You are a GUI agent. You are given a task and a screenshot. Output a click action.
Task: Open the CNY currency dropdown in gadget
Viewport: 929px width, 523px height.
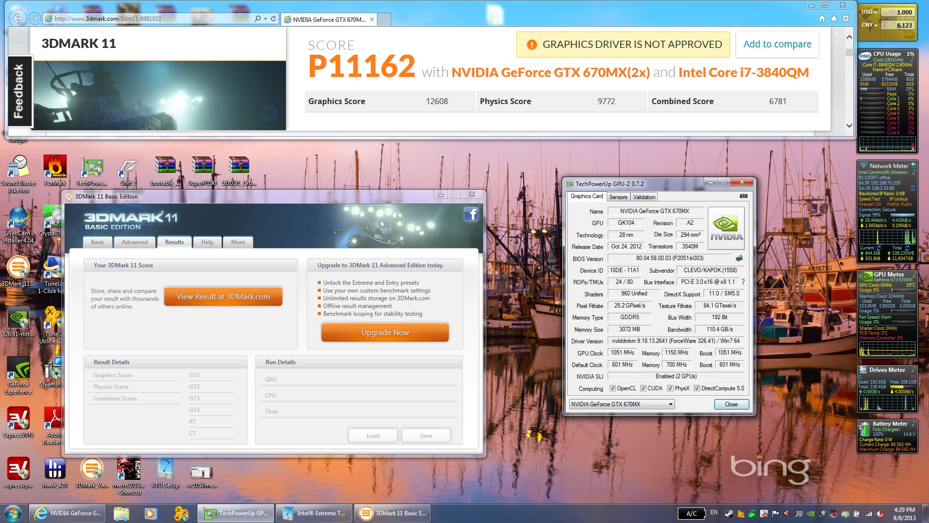[876, 25]
